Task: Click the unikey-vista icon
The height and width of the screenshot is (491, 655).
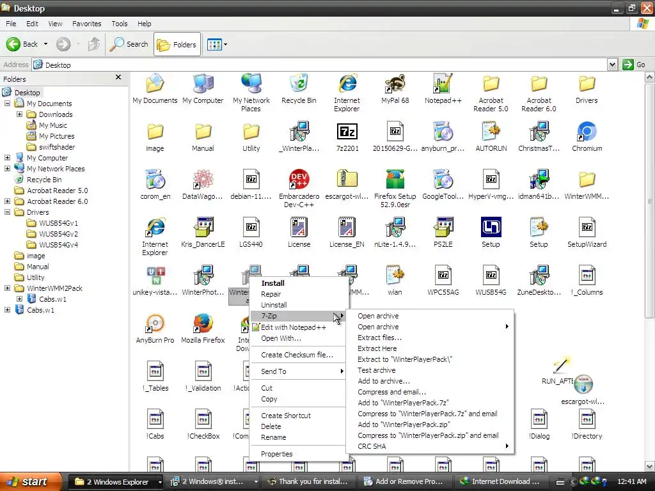Action: pyautogui.click(x=155, y=276)
